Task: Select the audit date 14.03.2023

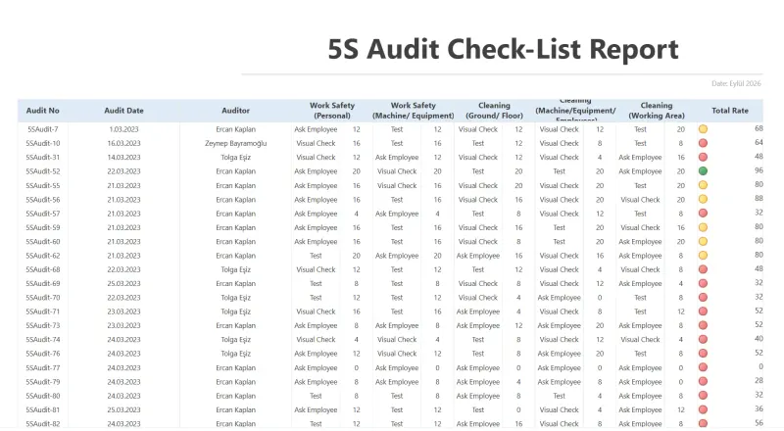Action: [x=124, y=157]
